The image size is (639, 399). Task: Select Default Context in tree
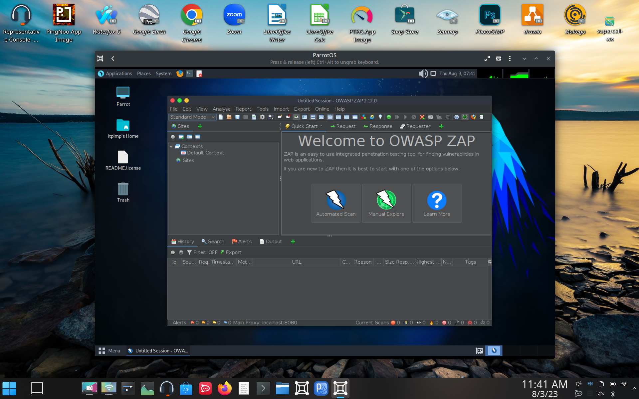tap(205, 153)
